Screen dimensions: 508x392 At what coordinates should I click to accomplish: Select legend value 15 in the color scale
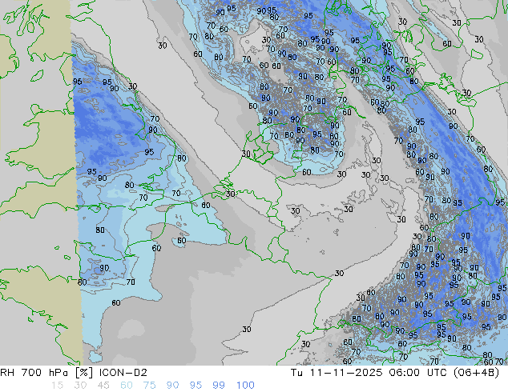[57, 386]
